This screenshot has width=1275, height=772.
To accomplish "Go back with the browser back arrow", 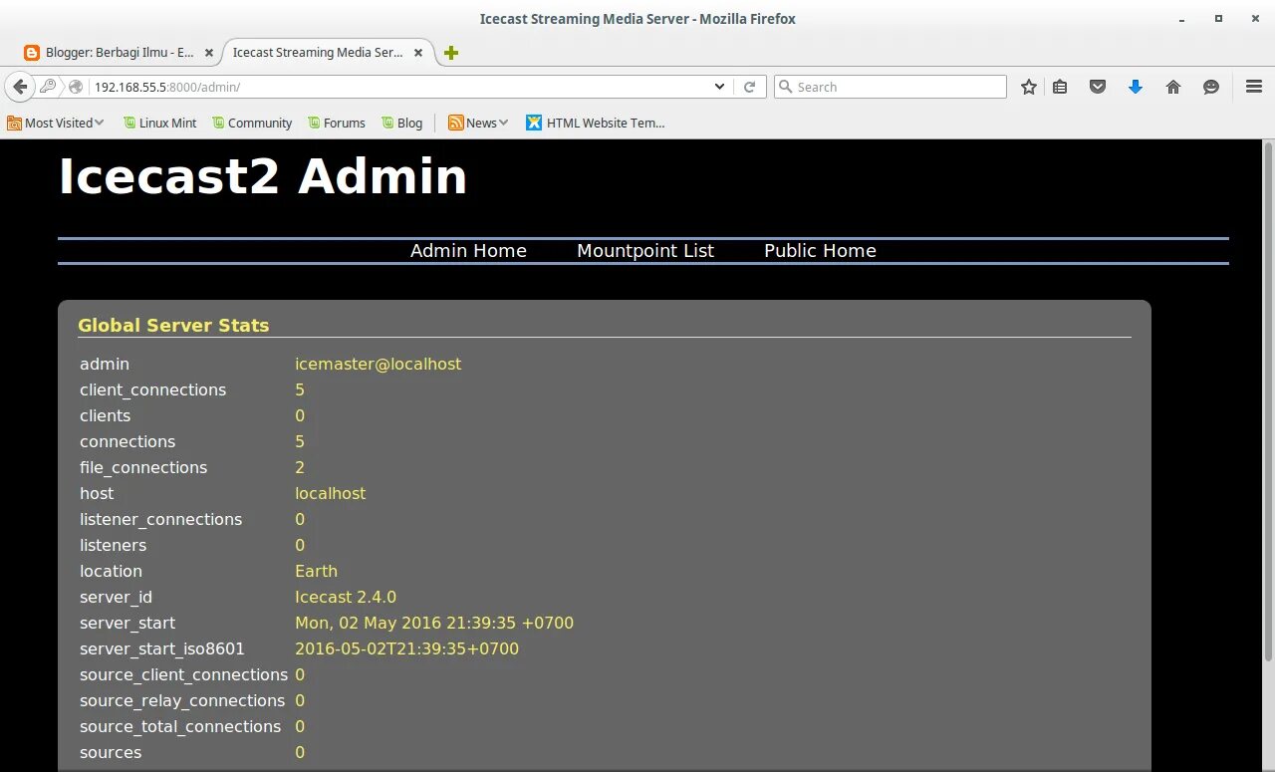I will point(20,87).
